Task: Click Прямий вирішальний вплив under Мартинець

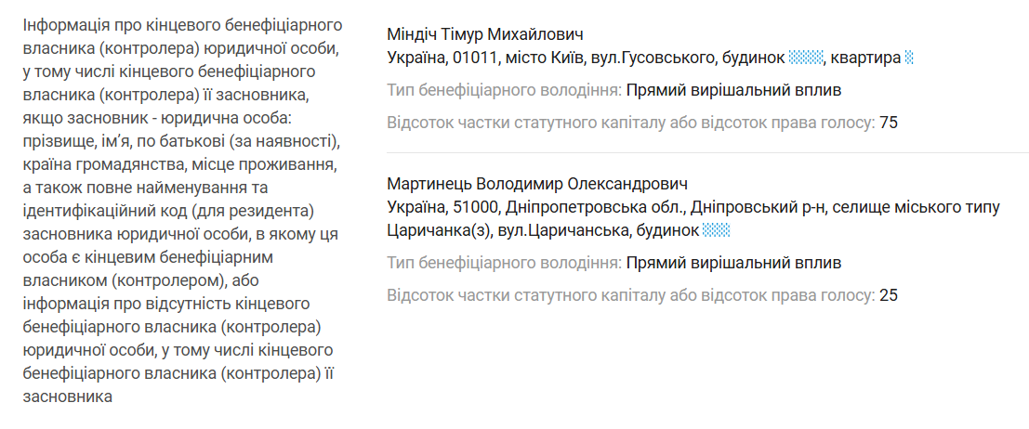Action: point(733,263)
